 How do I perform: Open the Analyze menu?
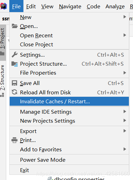(115, 7)
